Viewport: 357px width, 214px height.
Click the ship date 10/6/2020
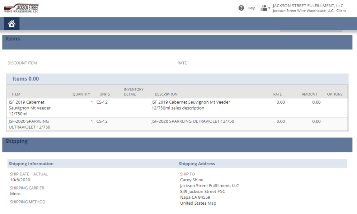click(x=20, y=180)
